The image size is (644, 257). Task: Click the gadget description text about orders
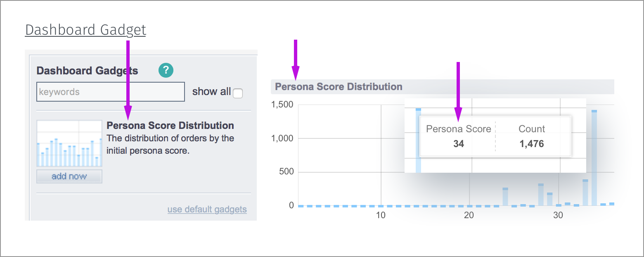pyautogui.click(x=170, y=144)
